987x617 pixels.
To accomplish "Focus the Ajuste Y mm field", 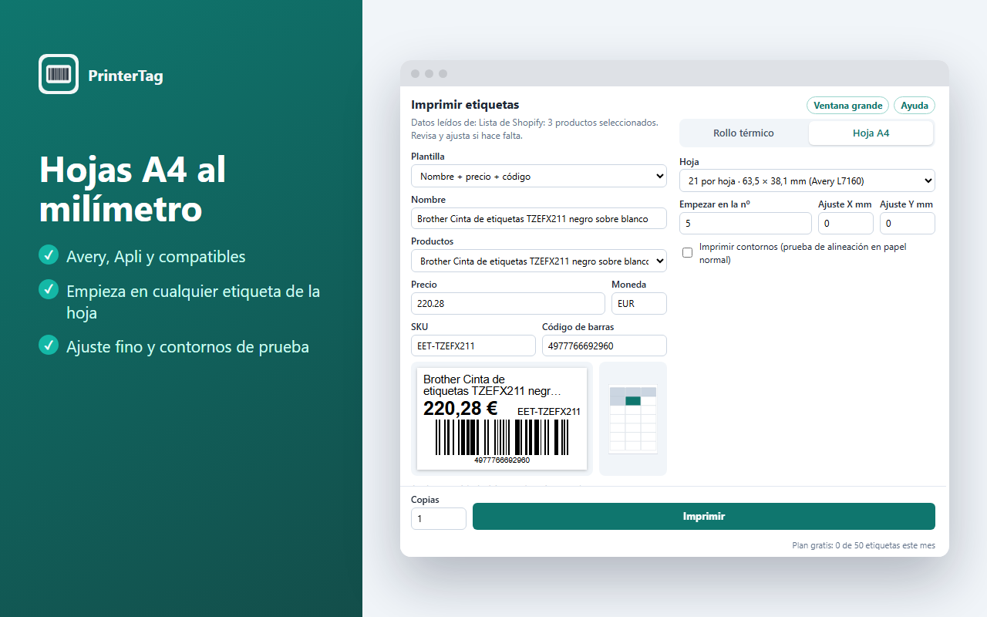I will point(908,223).
